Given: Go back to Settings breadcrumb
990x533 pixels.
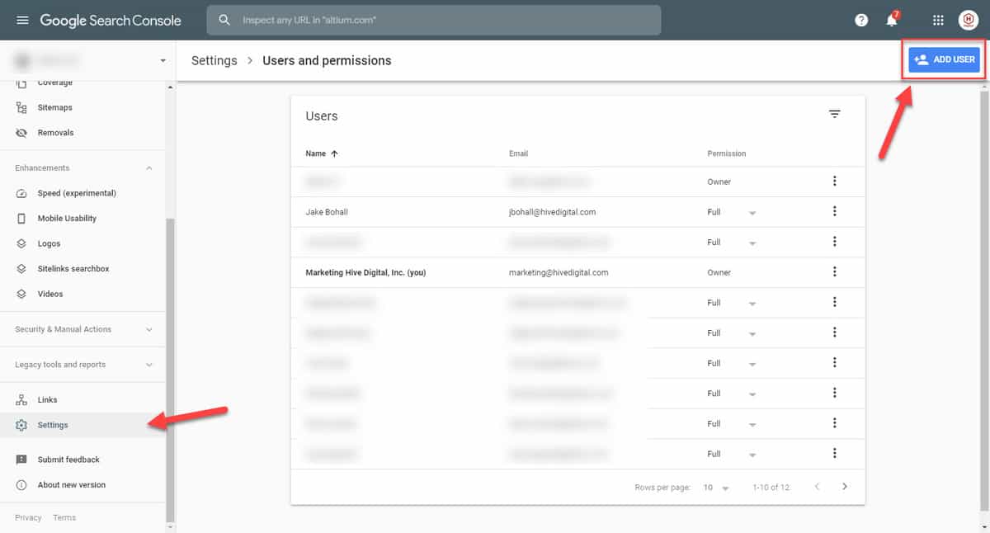Looking at the screenshot, I should tap(214, 60).
